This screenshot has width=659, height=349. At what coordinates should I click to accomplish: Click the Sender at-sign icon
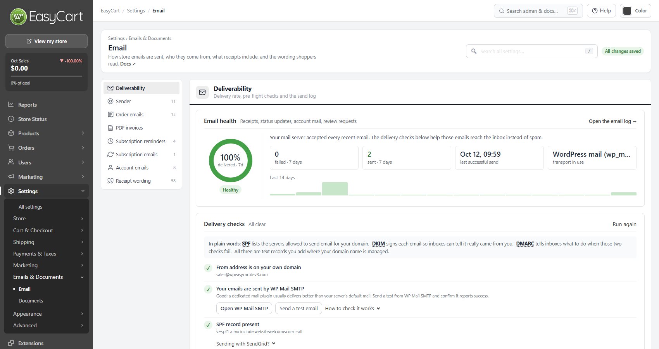(x=110, y=101)
